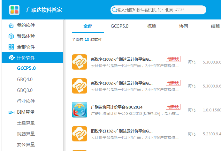Open first 新税率(10%)-广联达云计价平台 title

click(x=122, y=59)
